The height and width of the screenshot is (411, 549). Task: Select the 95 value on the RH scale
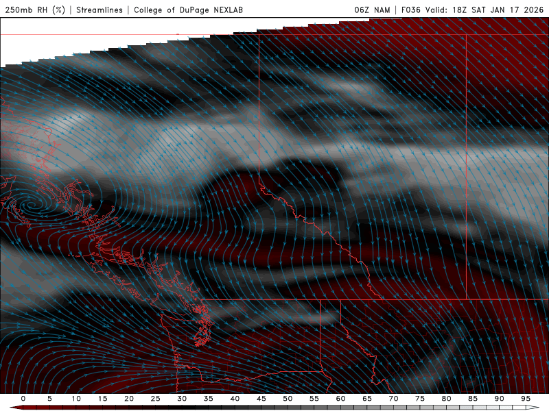(x=526, y=399)
